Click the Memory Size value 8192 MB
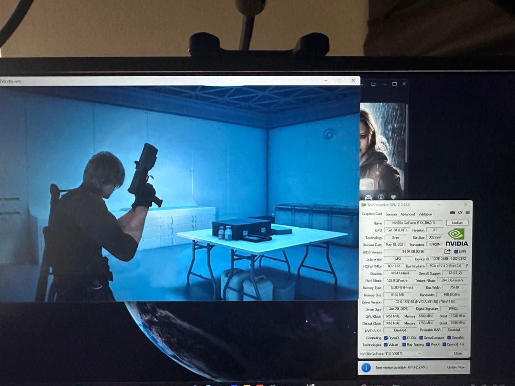The image size is (515, 386). pos(397,295)
